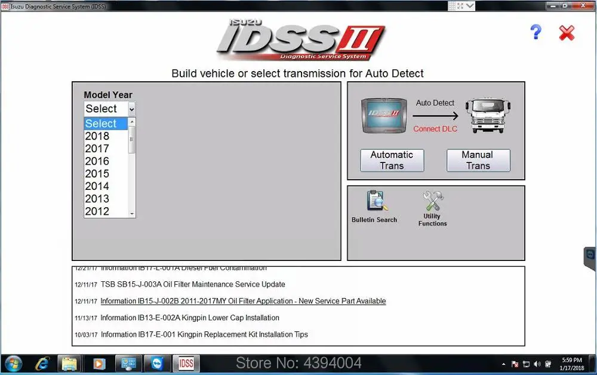Open Diesel Fuel Contamination bulletin
This screenshot has width=597, height=375.
click(183, 268)
